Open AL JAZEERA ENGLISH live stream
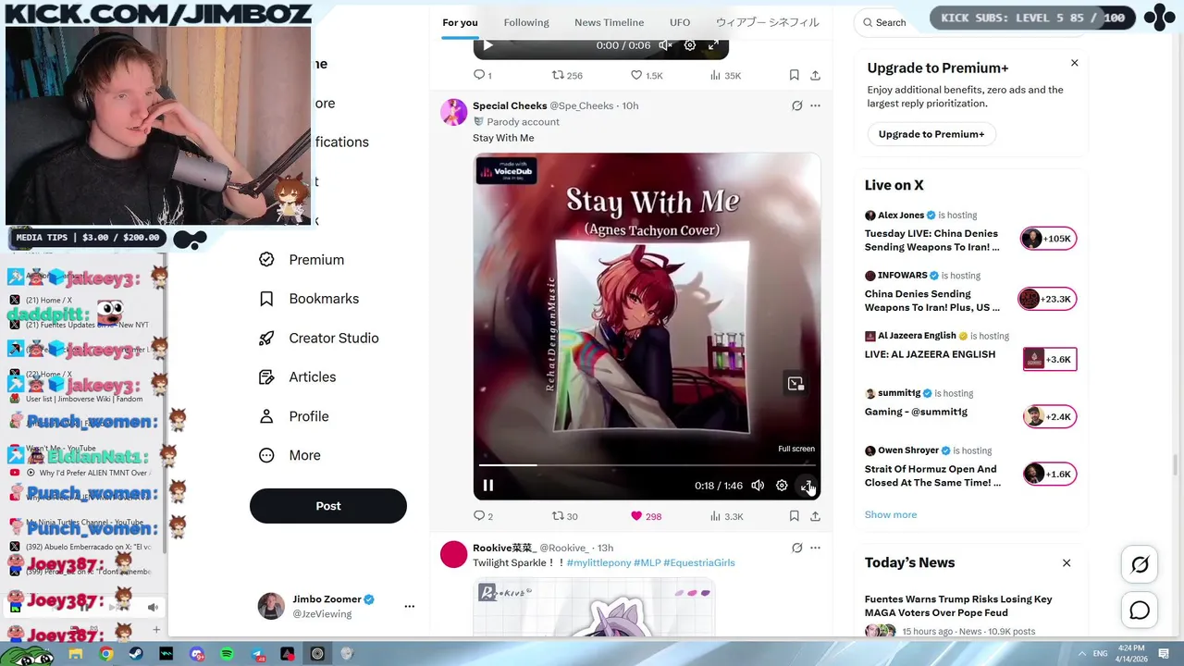This screenshot has height=666, width=1184. (970, 350)
